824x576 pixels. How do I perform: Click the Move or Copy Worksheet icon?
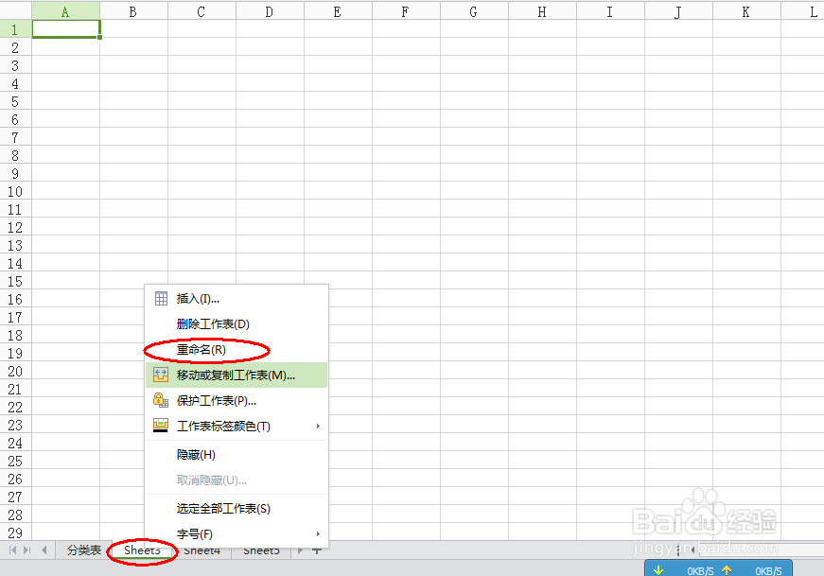click(x=160, y=375)
